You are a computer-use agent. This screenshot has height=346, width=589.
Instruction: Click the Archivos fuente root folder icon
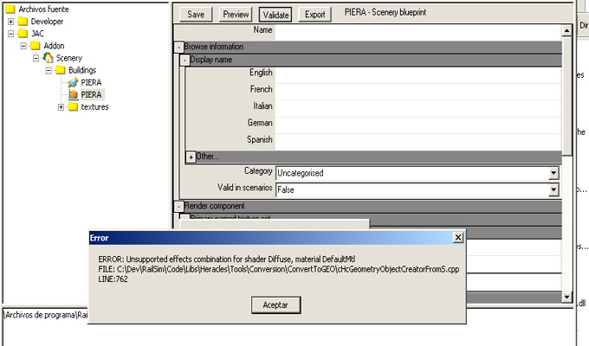pyautogui.click(x=10, y=10)
